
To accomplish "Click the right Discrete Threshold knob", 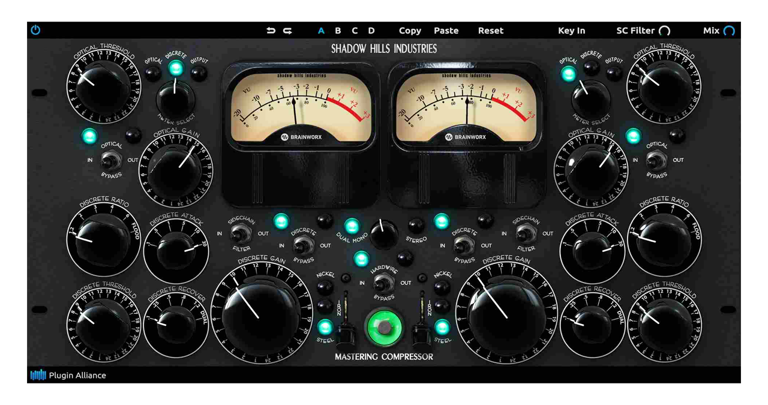I will pyautogui.click(x=664, y=325).
